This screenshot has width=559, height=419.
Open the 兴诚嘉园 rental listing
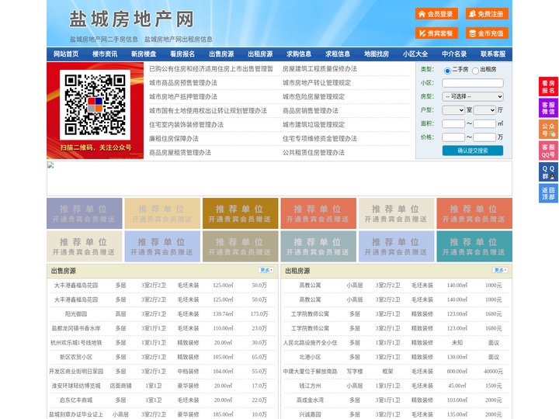310,414
